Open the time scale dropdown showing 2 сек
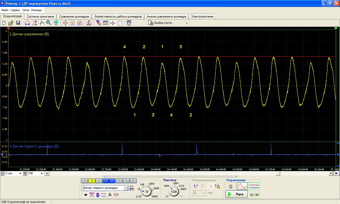 (13, 173)
